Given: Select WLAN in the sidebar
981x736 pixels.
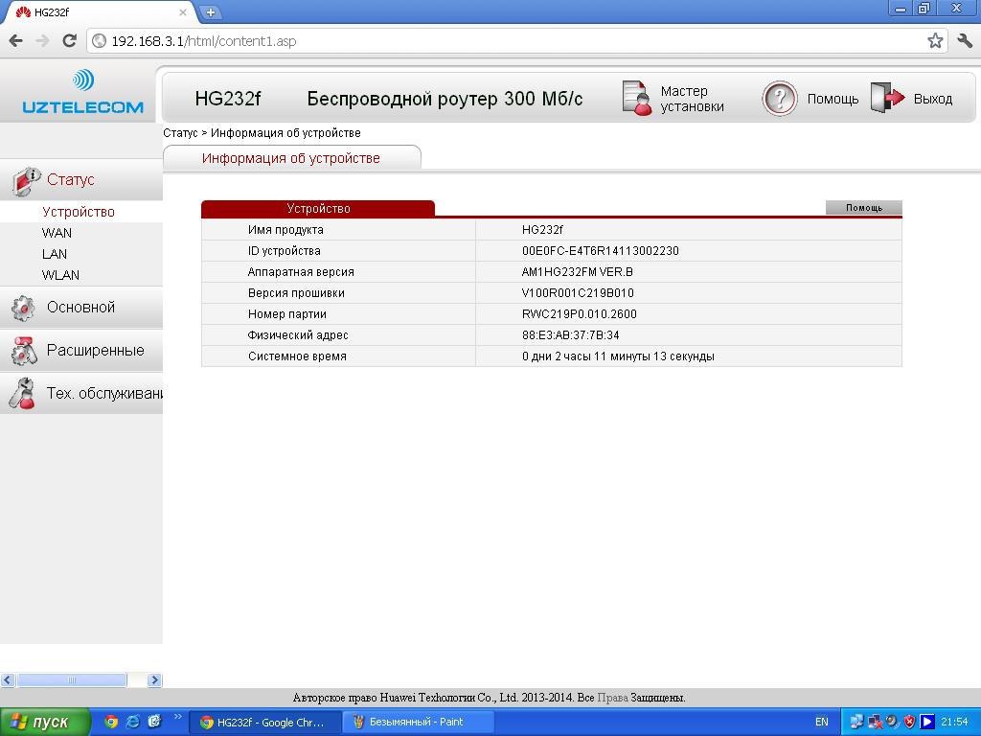Looking at the screenshot, I should pos(60,275).
